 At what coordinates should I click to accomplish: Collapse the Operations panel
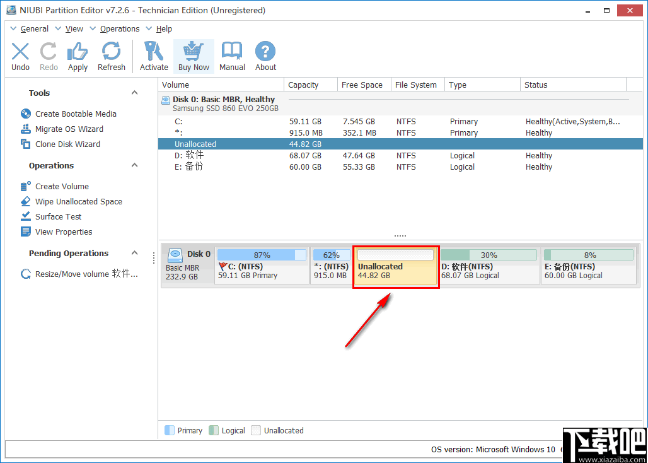[x=134, y=165]
